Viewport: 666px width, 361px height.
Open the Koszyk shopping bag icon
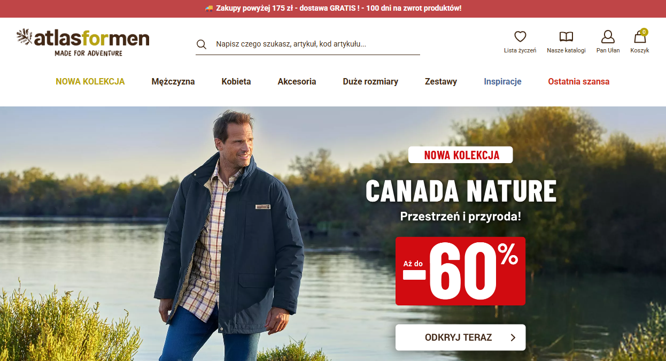click(x=640, y=36)
